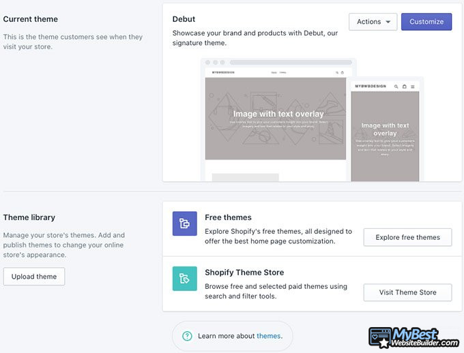Click hamburger menu icon in mobile preview

[412, 87]
